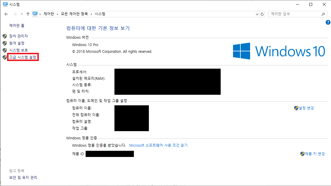Open recent locations dropdown arrow
Viewport: 331px width, 186px height.
[22, 14]
